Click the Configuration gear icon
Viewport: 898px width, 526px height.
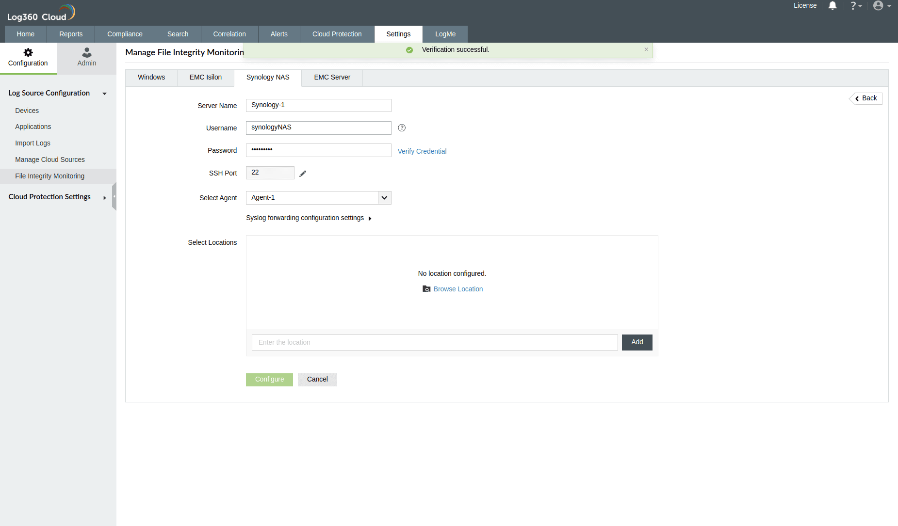28,52
